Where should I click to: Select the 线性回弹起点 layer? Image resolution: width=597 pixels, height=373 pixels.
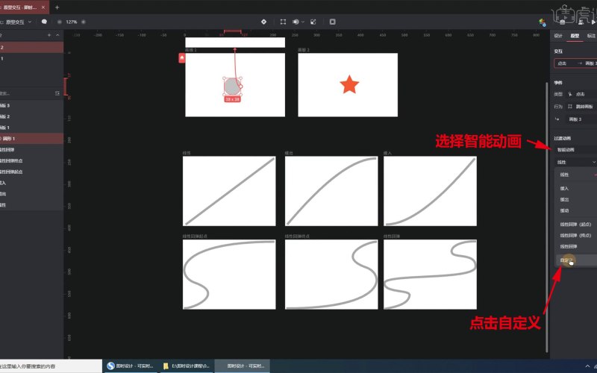pos(31,172)
